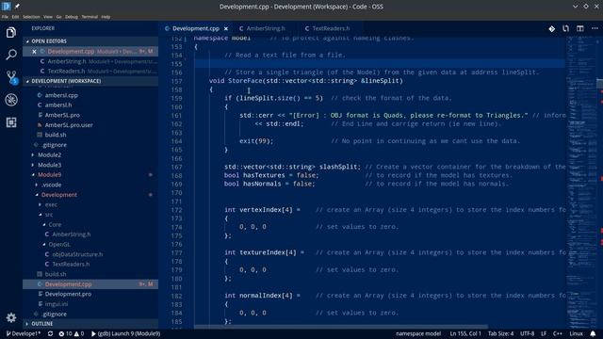Viewport: 603px width, 339px height.
Task: Select AmberString.h in Open Editors
Action: coord(90,61)
